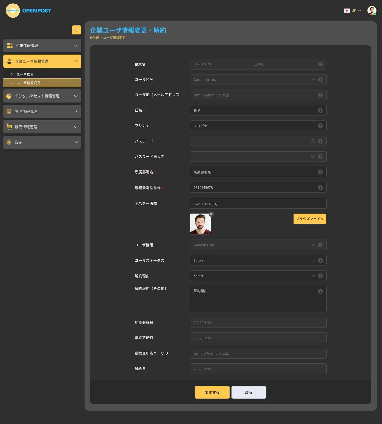
Task: Focus the パスワード input field
Action: [258, 141]
